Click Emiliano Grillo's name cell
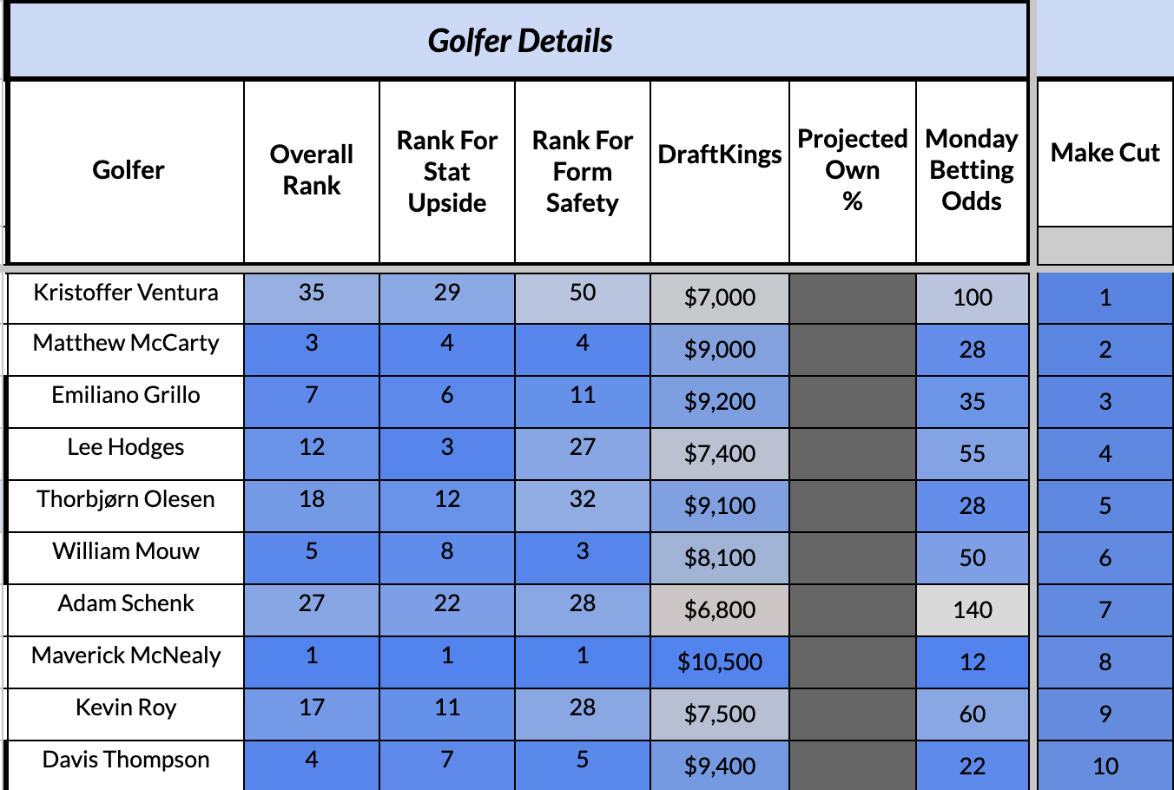 [x=126, y=396]
